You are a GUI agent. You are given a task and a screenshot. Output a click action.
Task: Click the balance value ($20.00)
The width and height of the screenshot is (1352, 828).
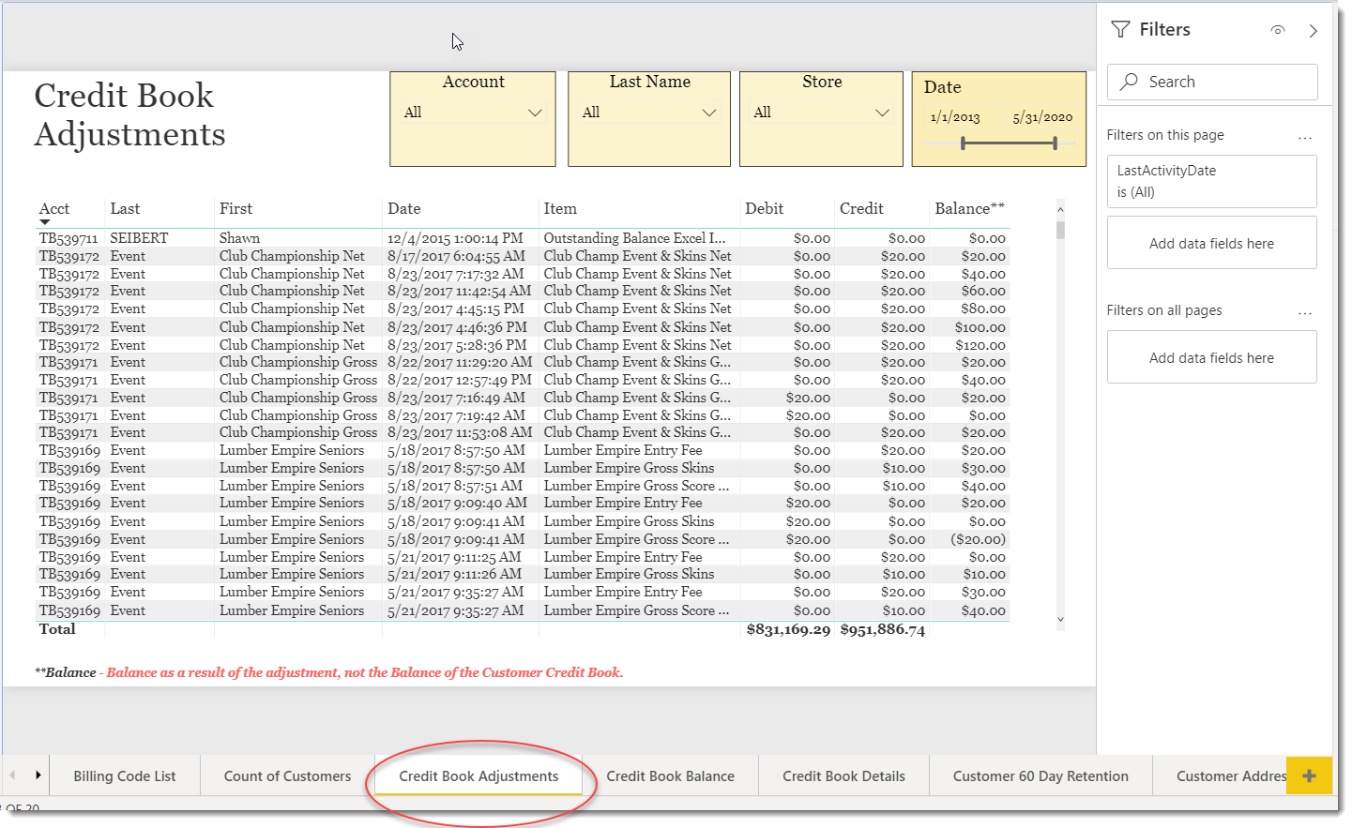click(978, 539)
